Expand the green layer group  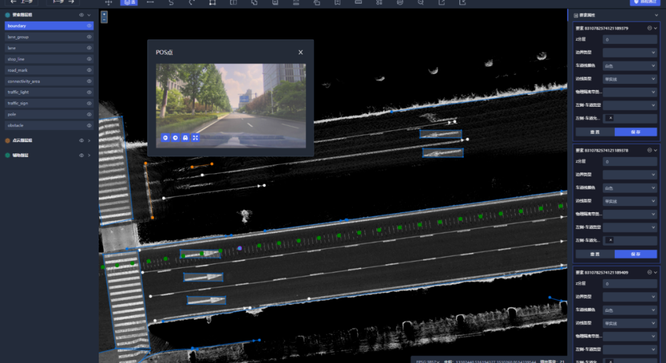[89, 155]
